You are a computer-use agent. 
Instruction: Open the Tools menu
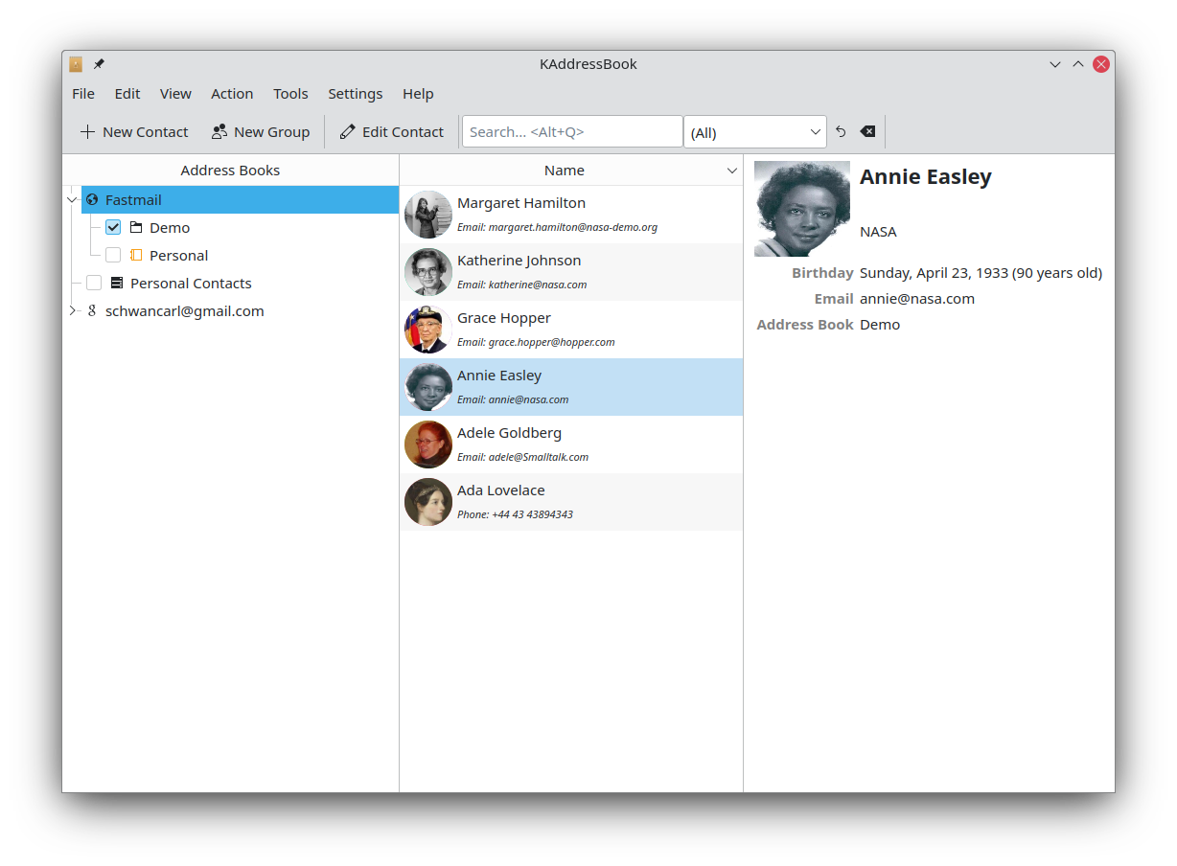point(290,94)
